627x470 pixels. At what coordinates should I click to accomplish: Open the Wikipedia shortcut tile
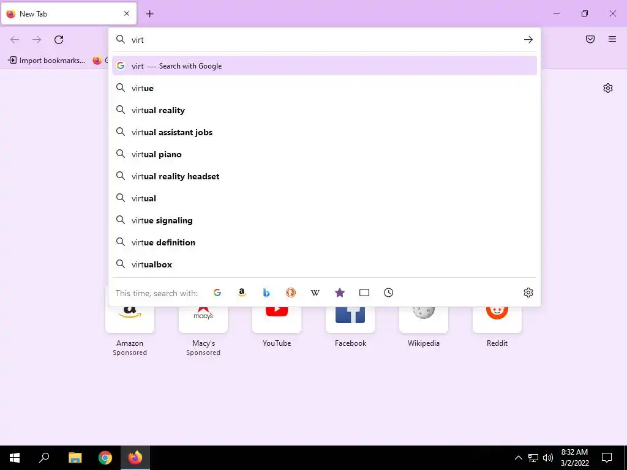[x=424, y=322]
